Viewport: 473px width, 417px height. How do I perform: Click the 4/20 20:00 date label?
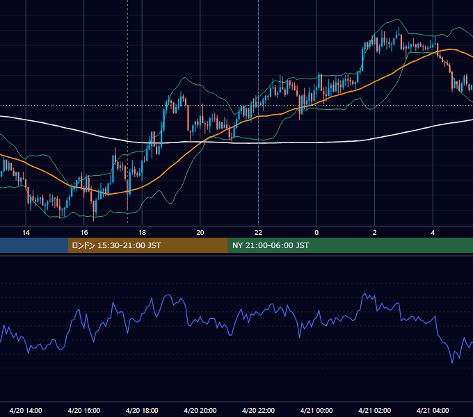[x=200, y=410]
